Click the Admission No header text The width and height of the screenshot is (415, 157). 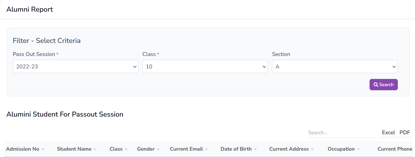[22, 149]
